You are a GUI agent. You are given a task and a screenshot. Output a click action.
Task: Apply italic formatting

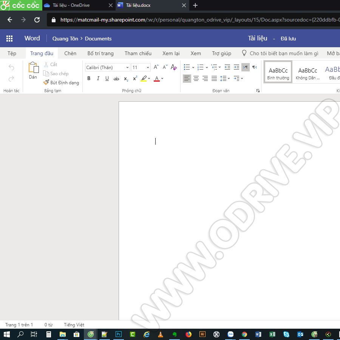tap(98, 78)
